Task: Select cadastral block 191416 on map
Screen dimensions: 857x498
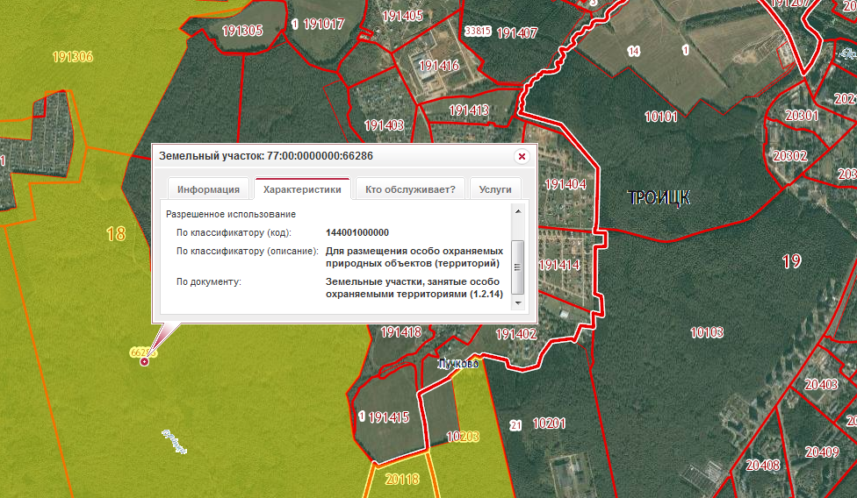Action: coord(439,66)
